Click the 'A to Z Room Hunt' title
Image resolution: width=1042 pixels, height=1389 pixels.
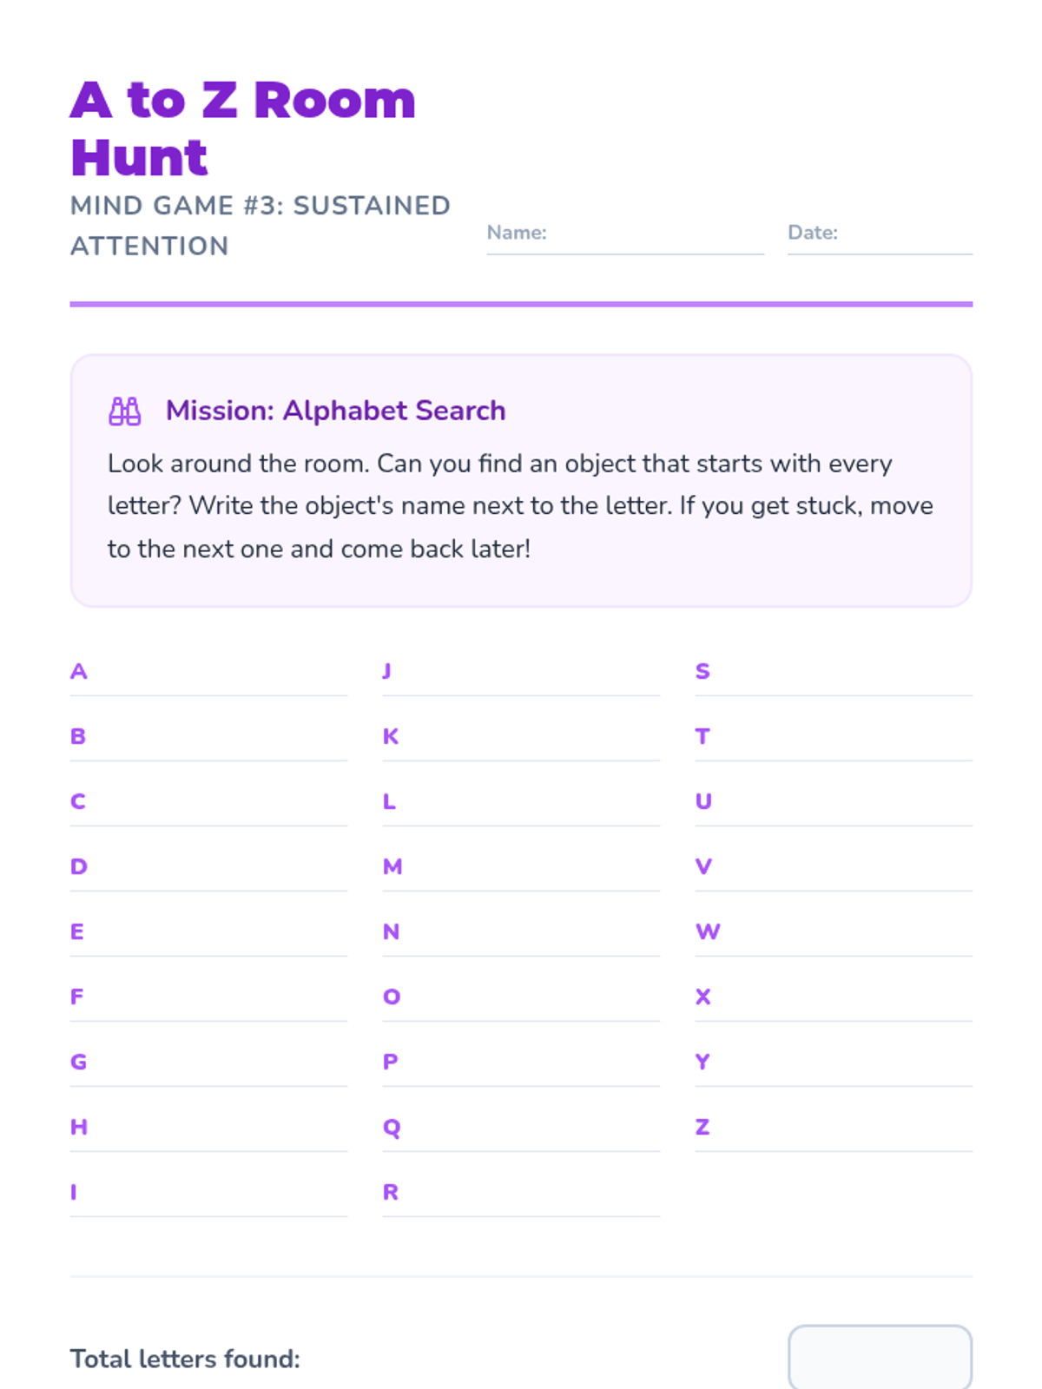[243, 128]
